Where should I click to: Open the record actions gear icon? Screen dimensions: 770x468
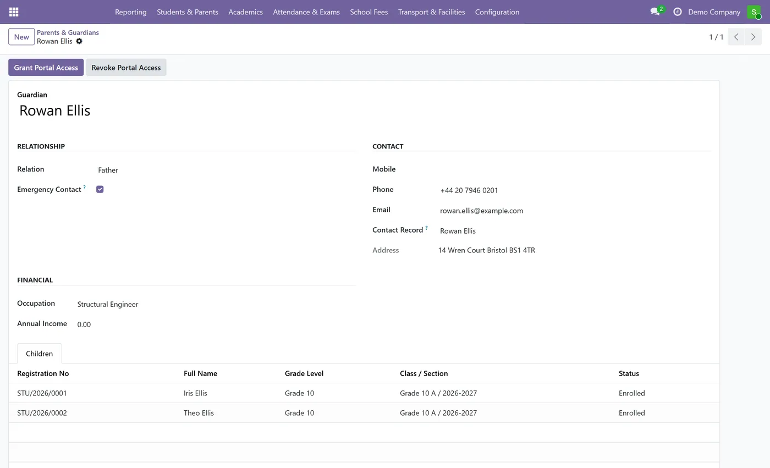pos(79,41)
